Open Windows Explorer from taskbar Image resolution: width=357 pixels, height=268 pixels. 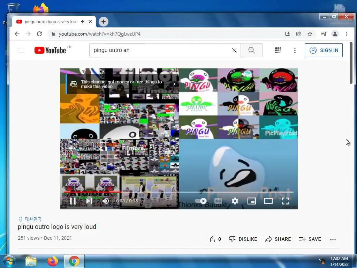click(31, 261)
